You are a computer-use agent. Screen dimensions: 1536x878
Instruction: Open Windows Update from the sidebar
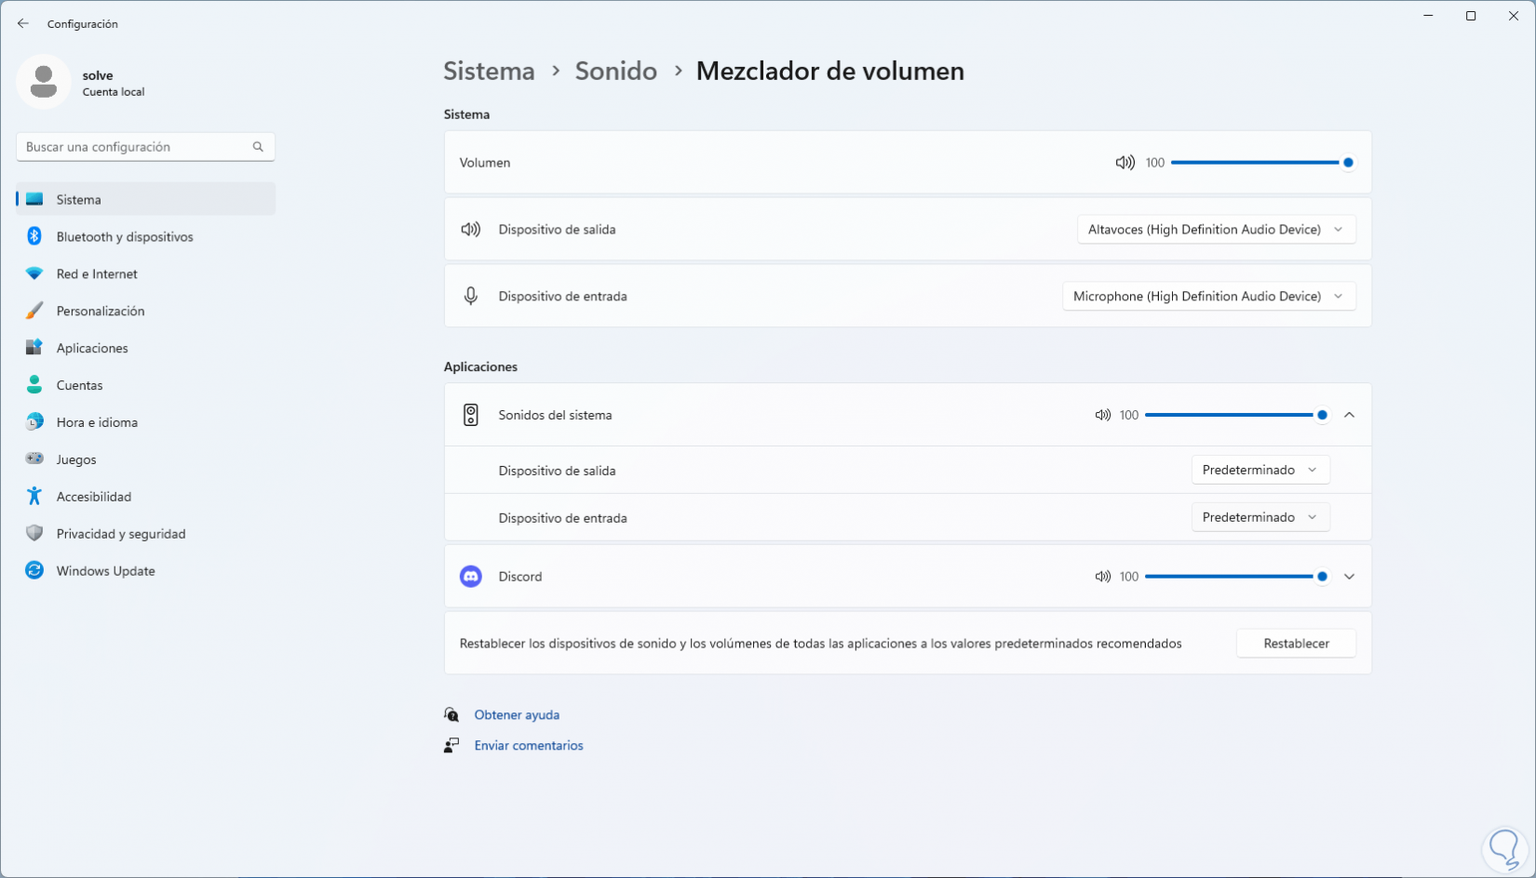pos(105,571)
